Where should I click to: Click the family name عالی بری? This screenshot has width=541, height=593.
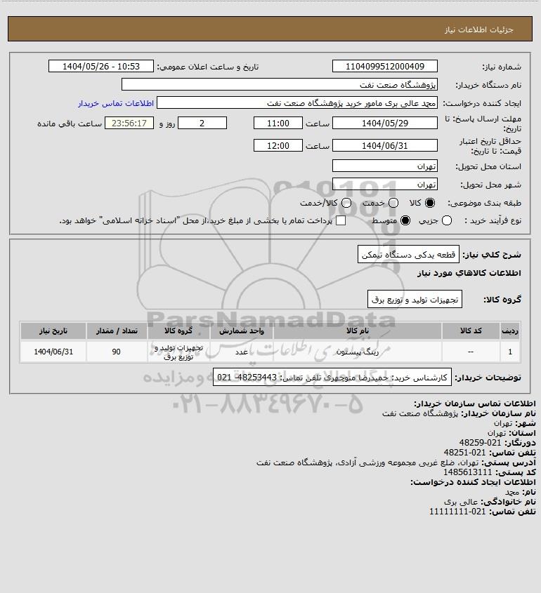[x=461, y=502]
